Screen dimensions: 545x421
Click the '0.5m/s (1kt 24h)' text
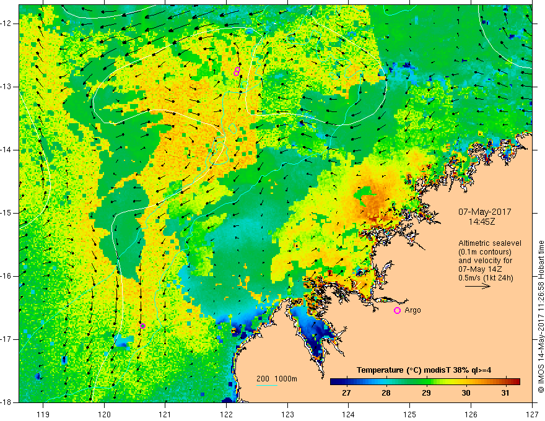pyautogui.click(x=486, y=278)
